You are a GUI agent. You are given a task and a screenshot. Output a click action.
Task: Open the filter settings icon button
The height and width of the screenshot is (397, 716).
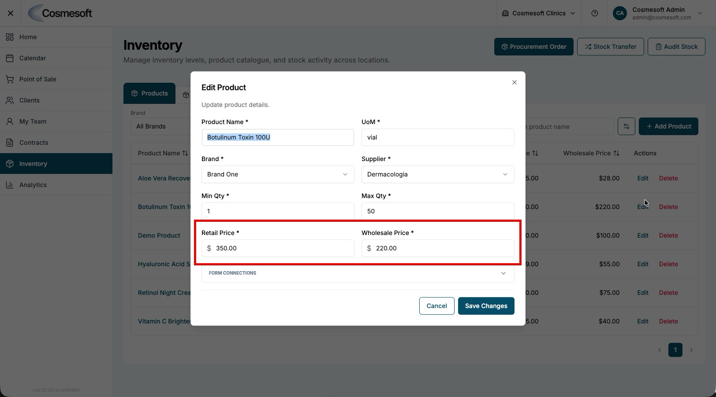[x=626, y=126]
